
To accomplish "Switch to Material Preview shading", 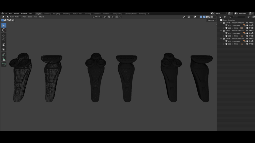I will (x=209, y=17).
